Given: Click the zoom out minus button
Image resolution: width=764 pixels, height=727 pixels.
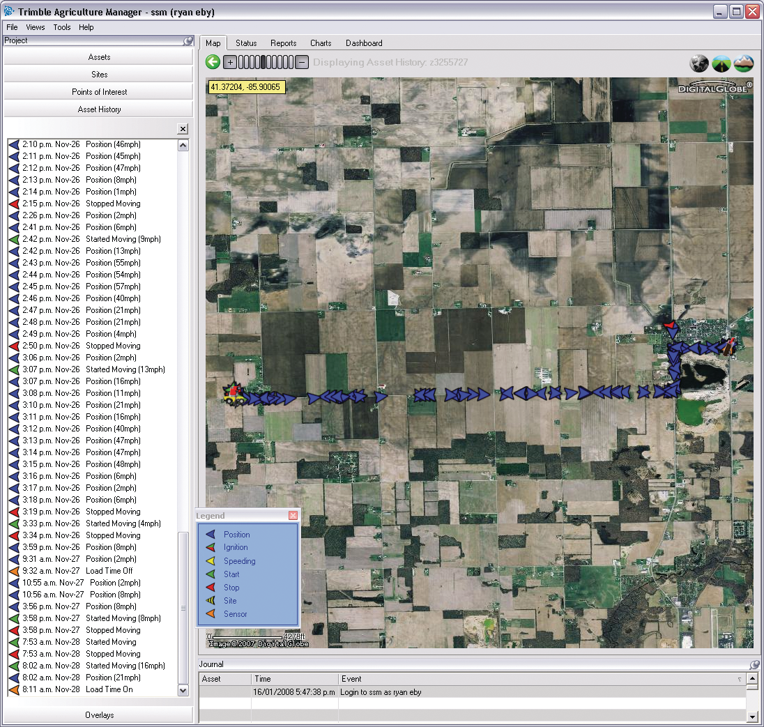Looking at the screenshot, I should [x=302, y=62].
